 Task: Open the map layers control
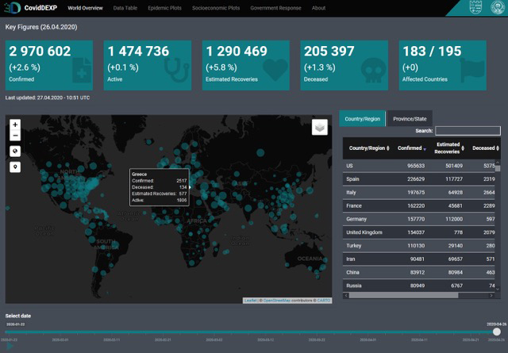click(x=319, y=127)
